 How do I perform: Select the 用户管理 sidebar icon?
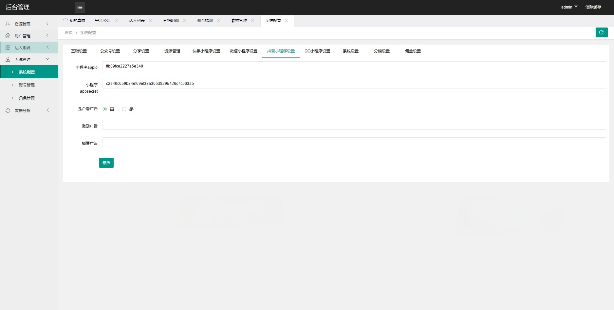click(x=8, y=35)
